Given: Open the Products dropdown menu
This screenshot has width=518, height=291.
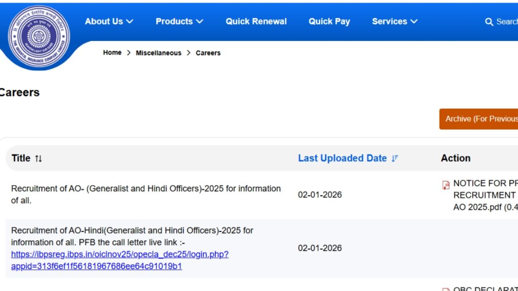Looking at the screenshot, I should [179, 21].
